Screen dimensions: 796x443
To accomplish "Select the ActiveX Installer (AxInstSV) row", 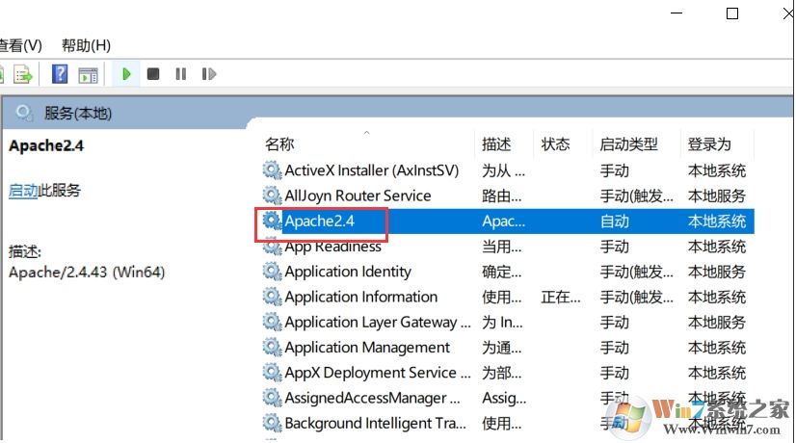I will pos(508,170).
